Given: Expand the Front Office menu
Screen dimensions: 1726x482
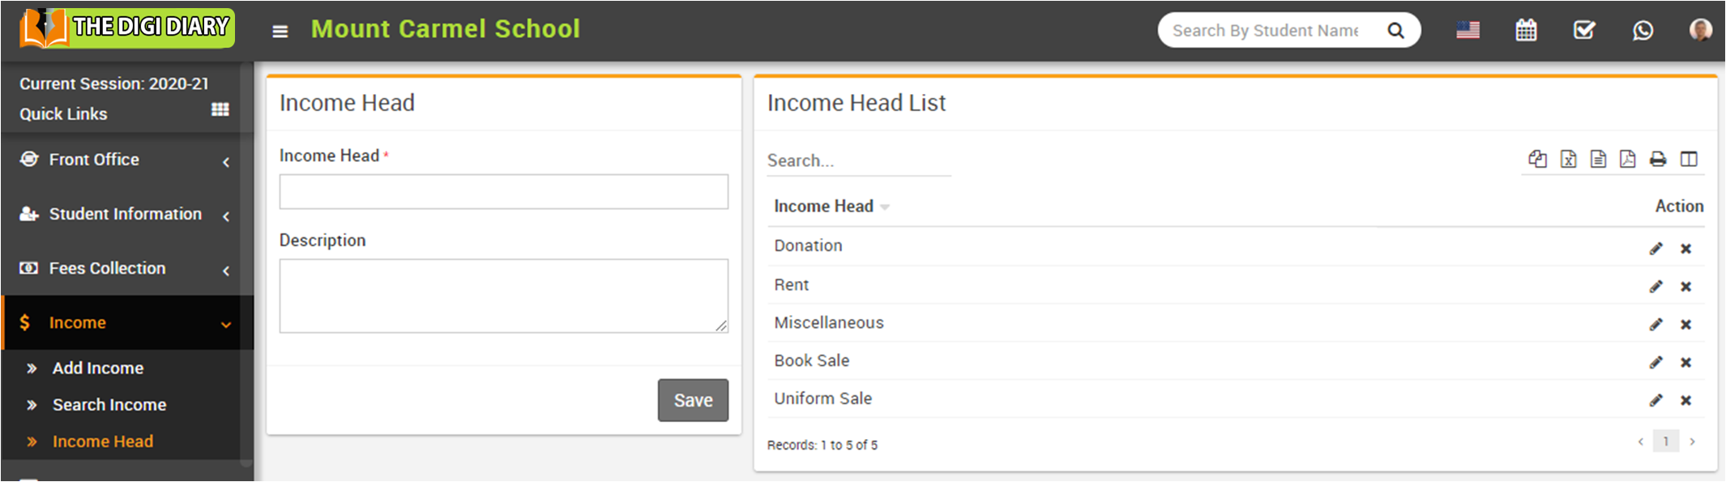Looking at the screenshot, I should (126, 160).
